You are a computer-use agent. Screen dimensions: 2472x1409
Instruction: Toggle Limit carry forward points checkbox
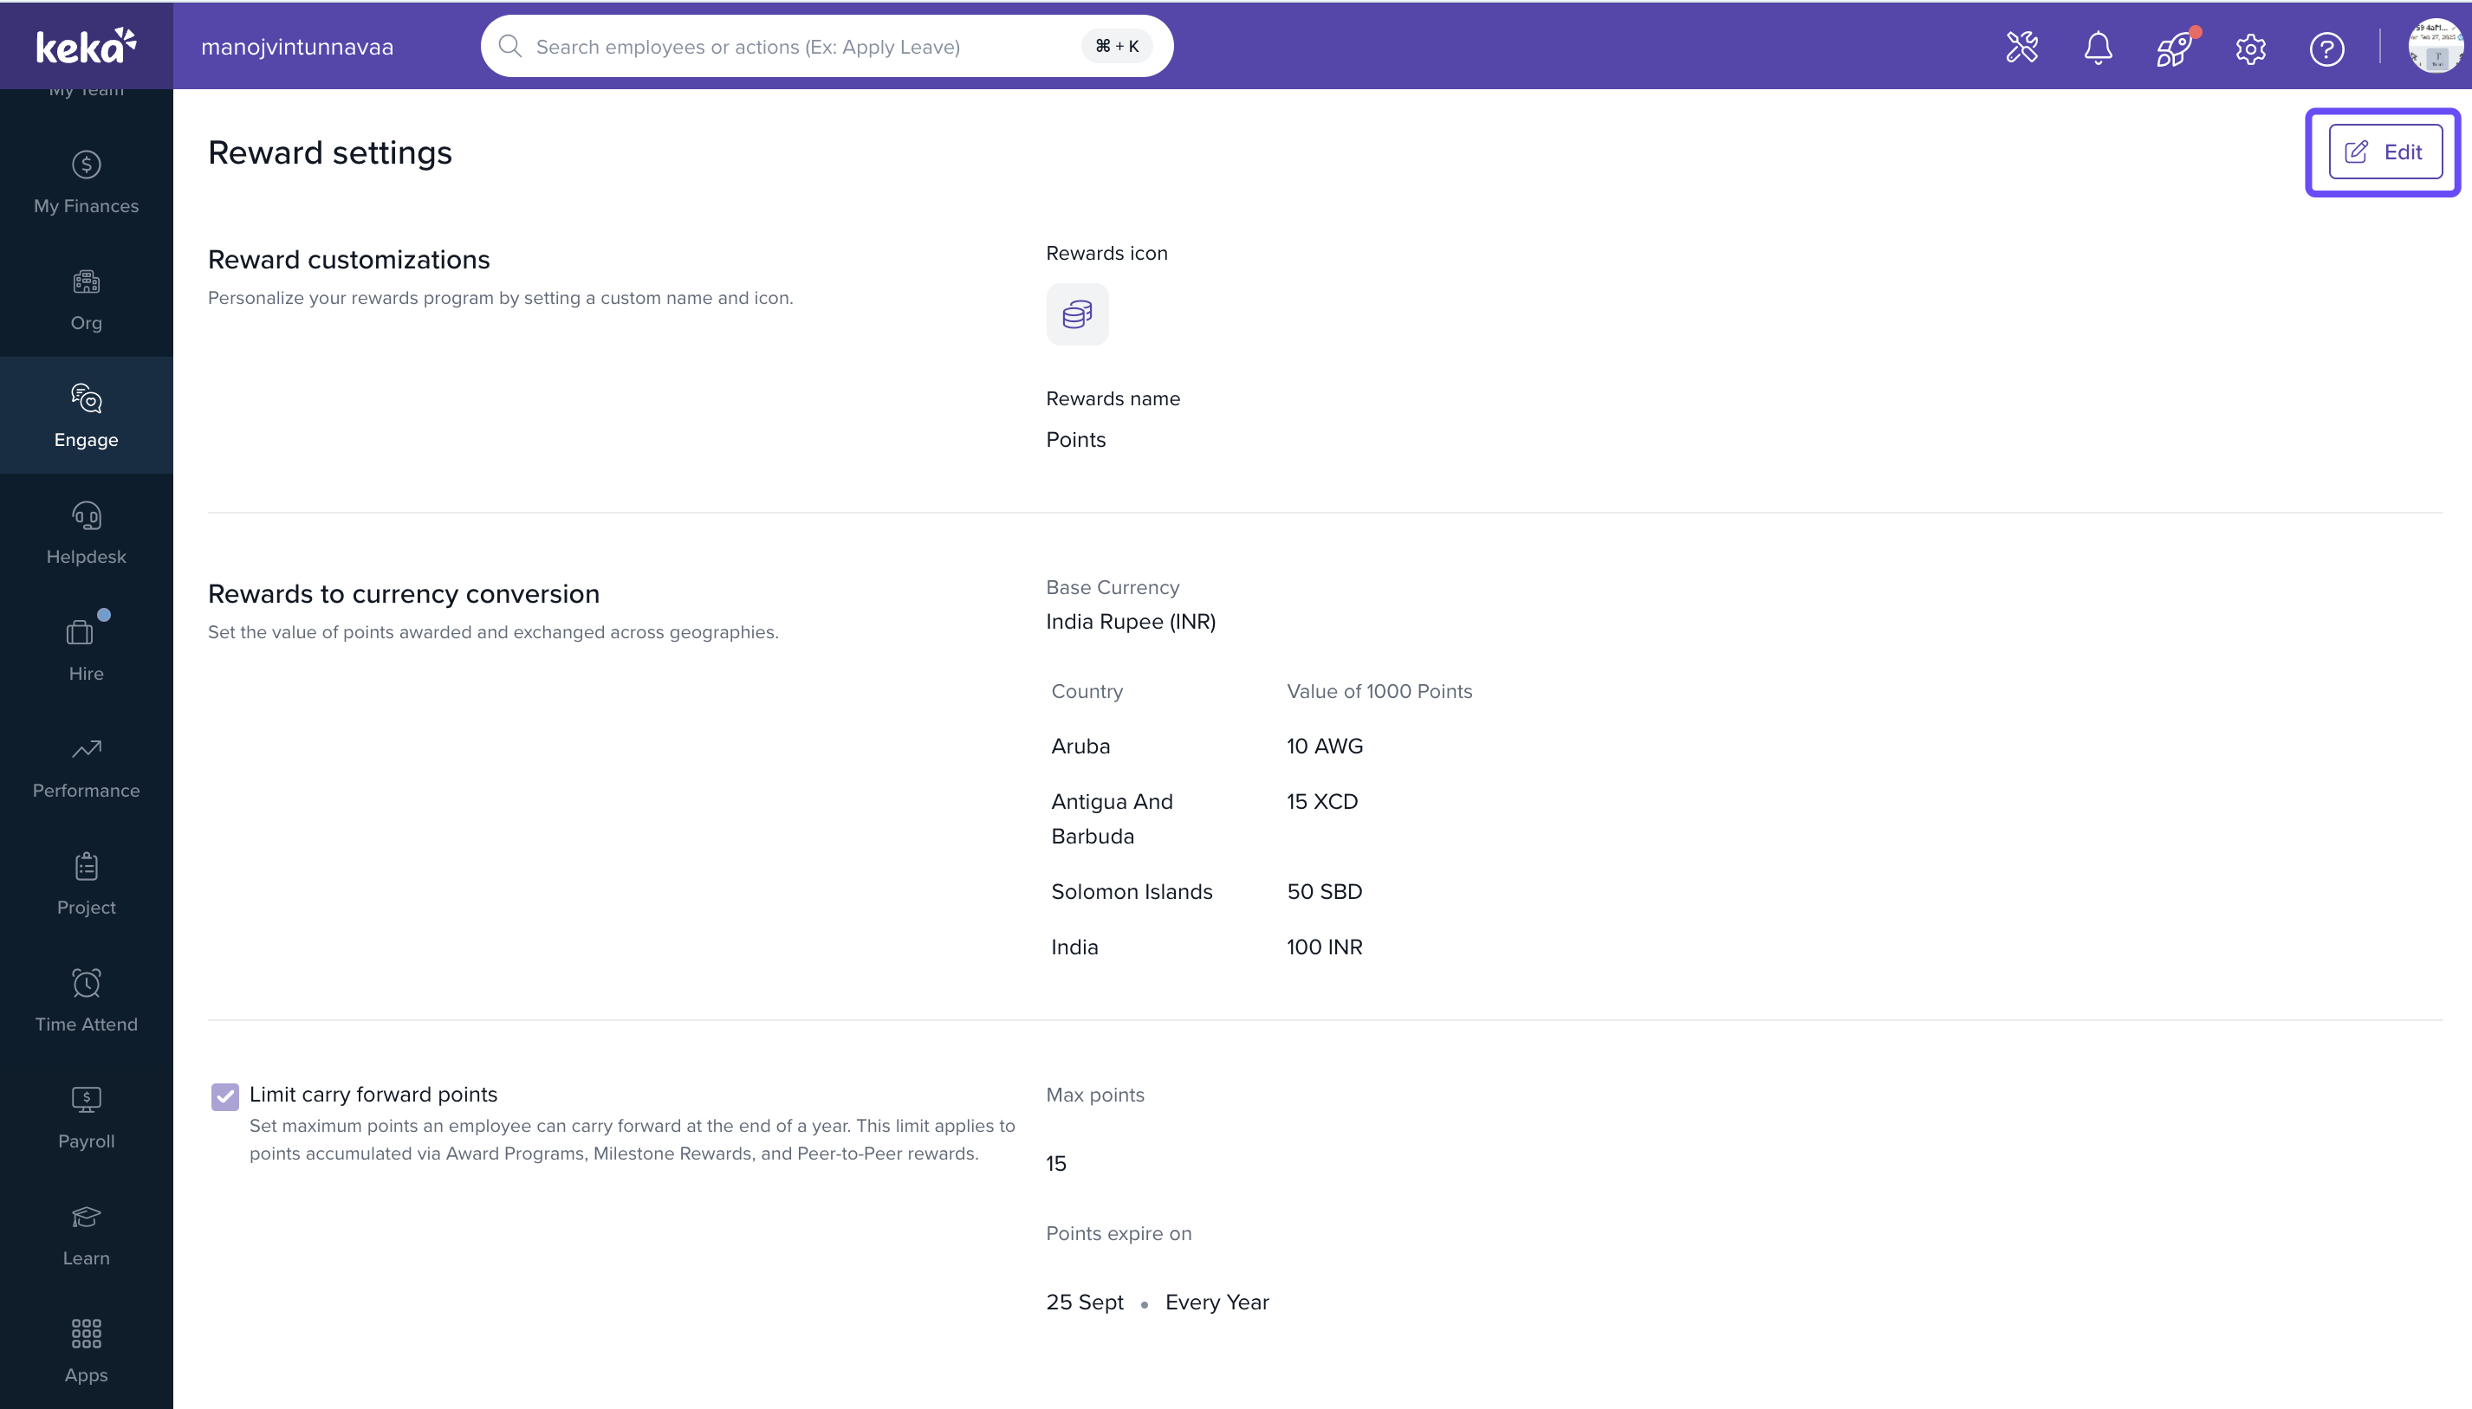tap(224, 1096)
